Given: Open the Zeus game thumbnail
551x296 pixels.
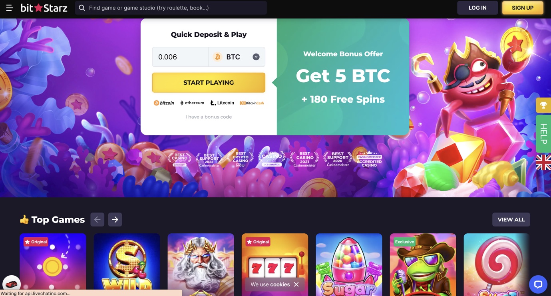Looking at the screenshot, I should coord(201,264).
